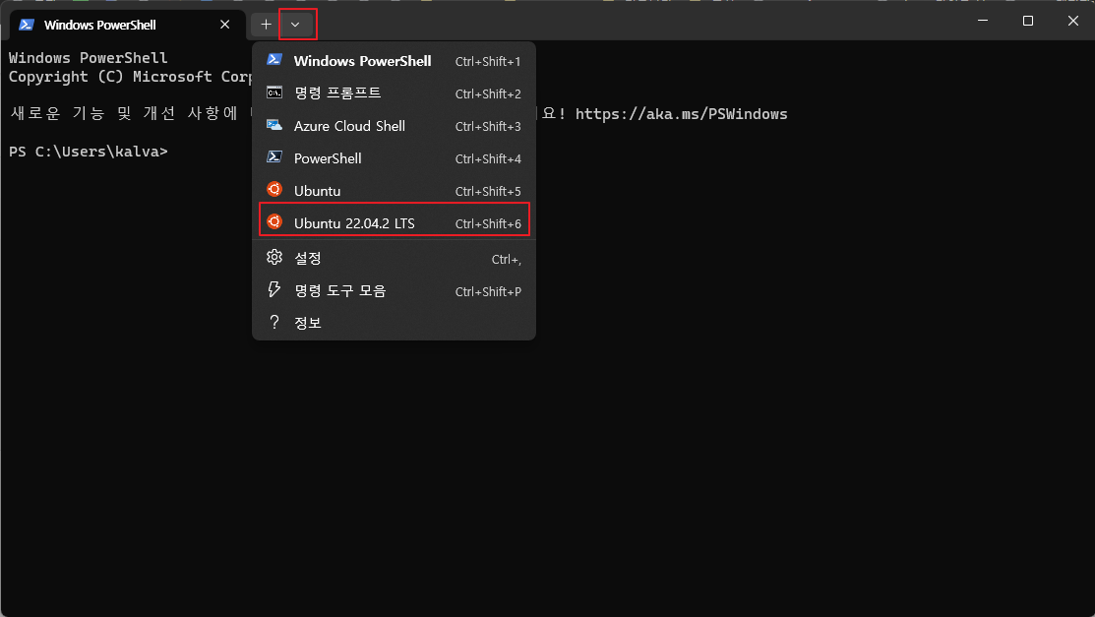Image resolution: width=1095 pixels, height=617 pixels.
Task: Launch the Azure Cloud Shell profile
Action: pyautogui.click(x=394, y=126)
